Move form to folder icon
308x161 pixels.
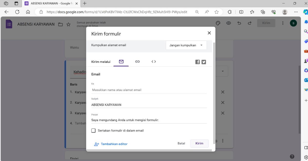click(61, 25)
